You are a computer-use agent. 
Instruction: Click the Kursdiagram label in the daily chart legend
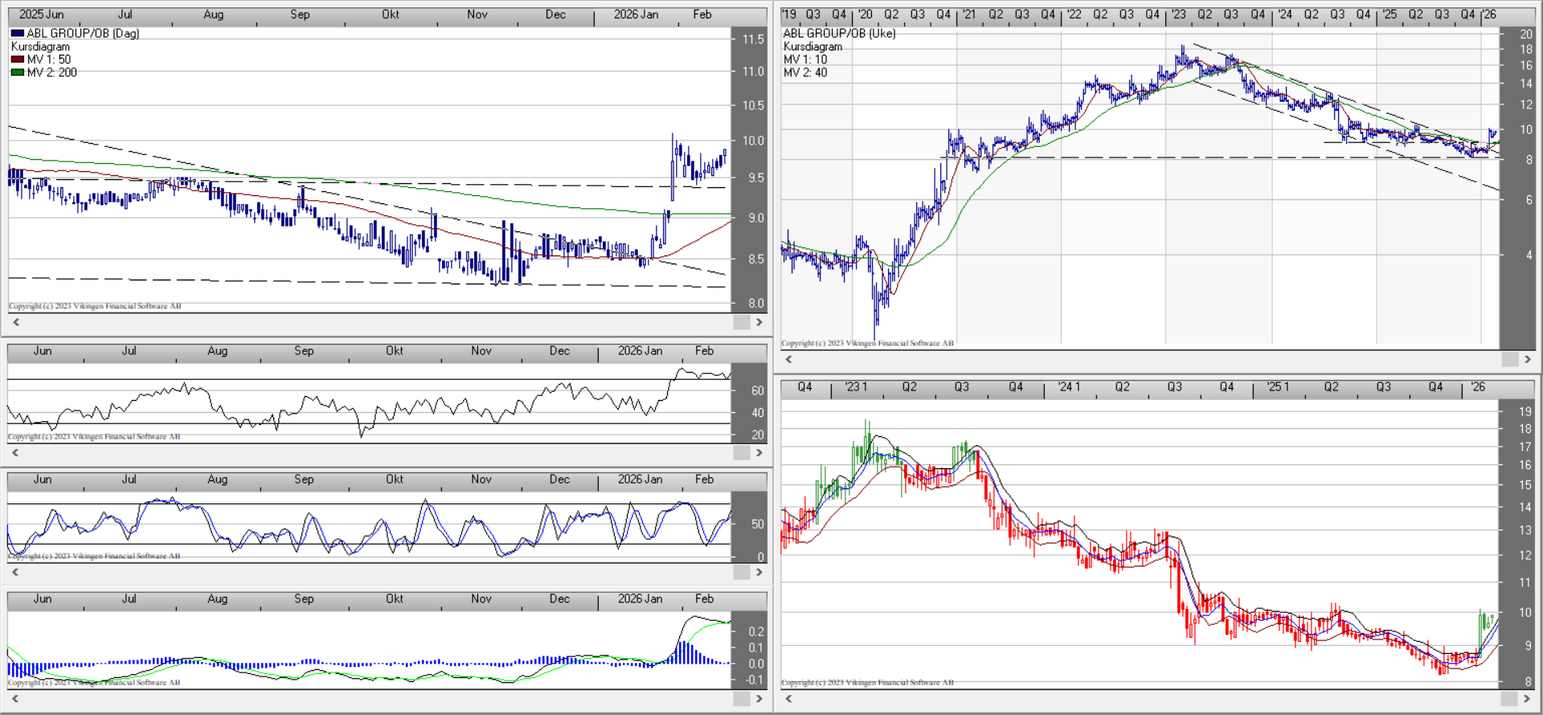coord(40,47)
